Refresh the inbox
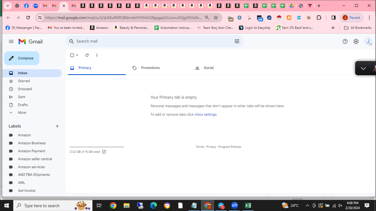Image resolution: width=376 pixels, height=211 pixels. [87, 55]
